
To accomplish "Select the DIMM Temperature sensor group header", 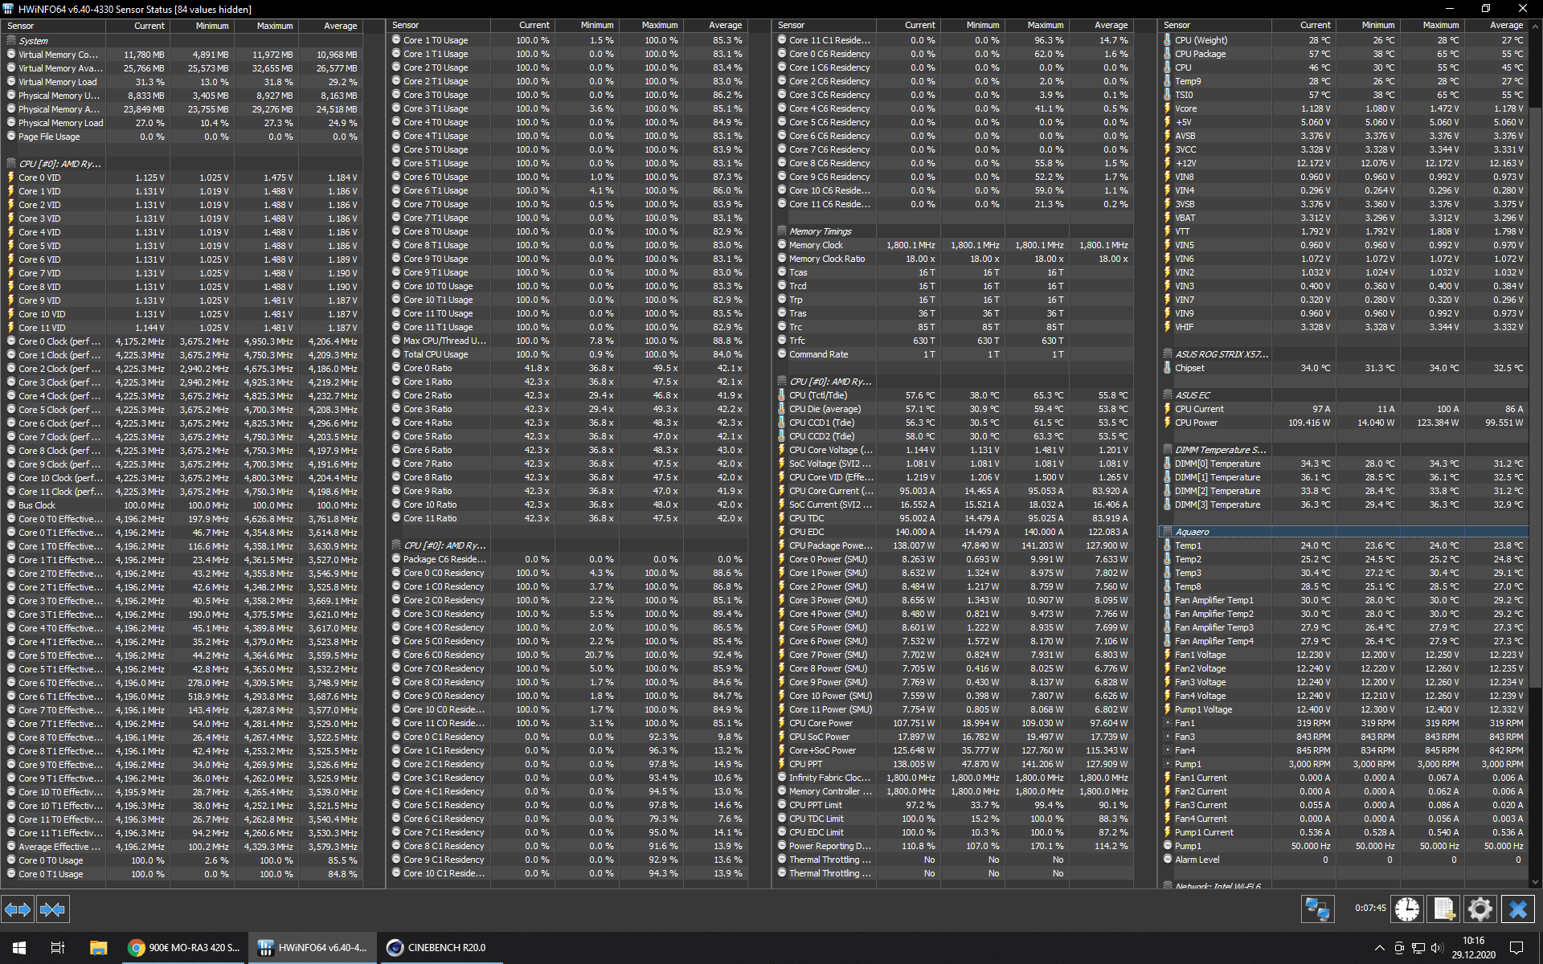I will click(x=1220, y=450).
